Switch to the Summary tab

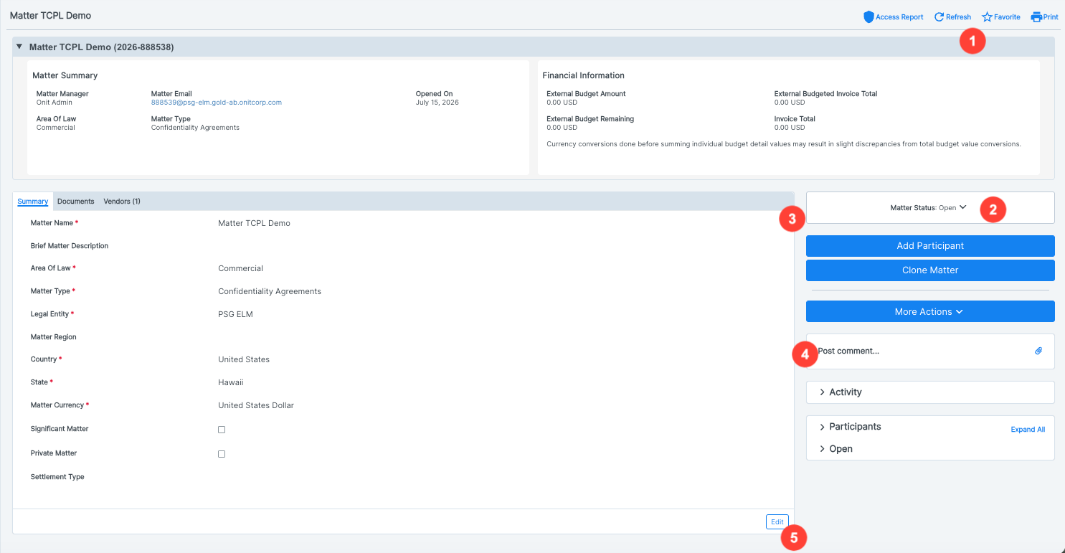click(x=33, y=202)
